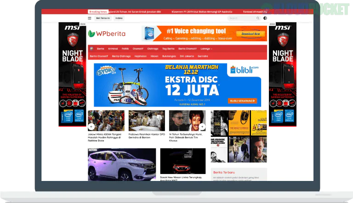Viewport: 353px width, 203px height.
Task: Click the Munir article thumbnail
Action: pyautogui.click(x=188, y=121)
